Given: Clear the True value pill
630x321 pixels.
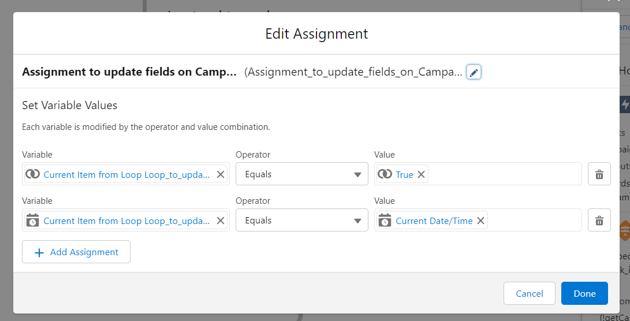Looking at the screenshot, I should coord(421,174).
